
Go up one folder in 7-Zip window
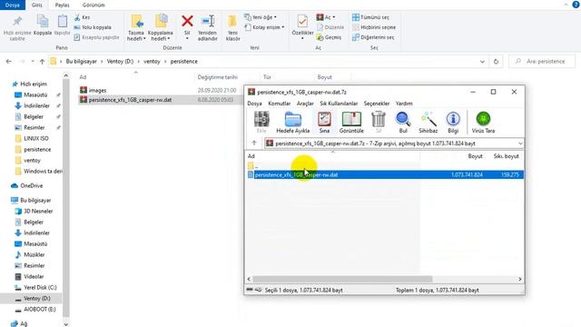coord(254,144)
